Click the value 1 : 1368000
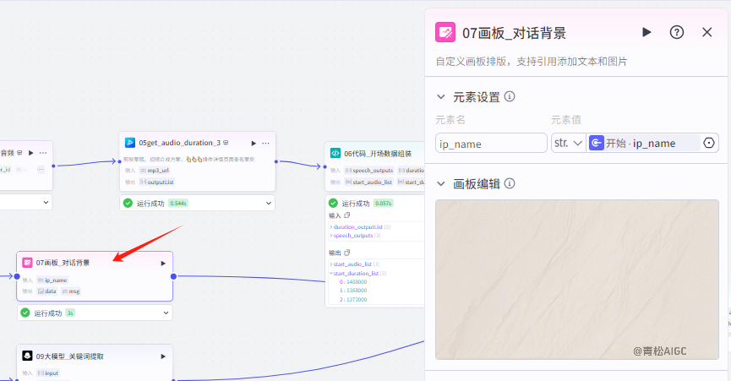The image size is (731, 381). point(353,290)
